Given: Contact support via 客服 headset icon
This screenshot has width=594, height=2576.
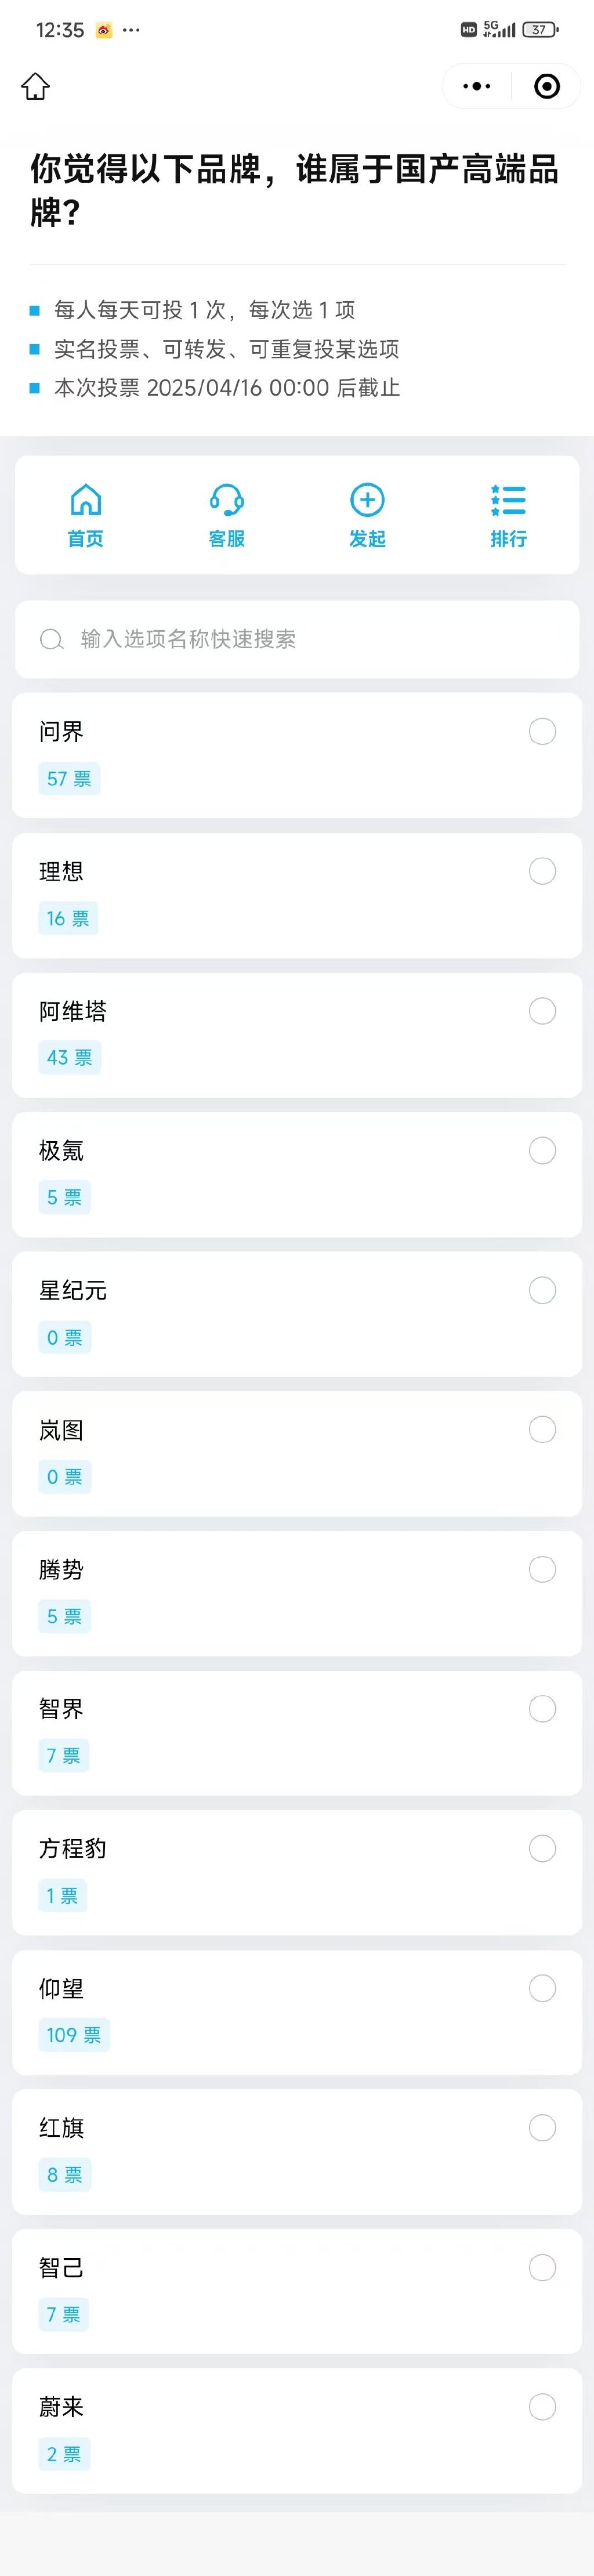Looking at the screenshot, I should 227,515.
